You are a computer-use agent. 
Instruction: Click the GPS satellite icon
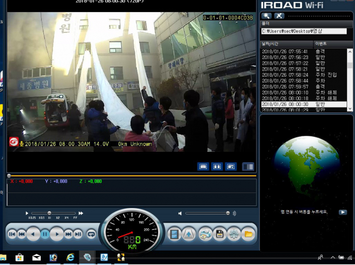coord(279,16)
